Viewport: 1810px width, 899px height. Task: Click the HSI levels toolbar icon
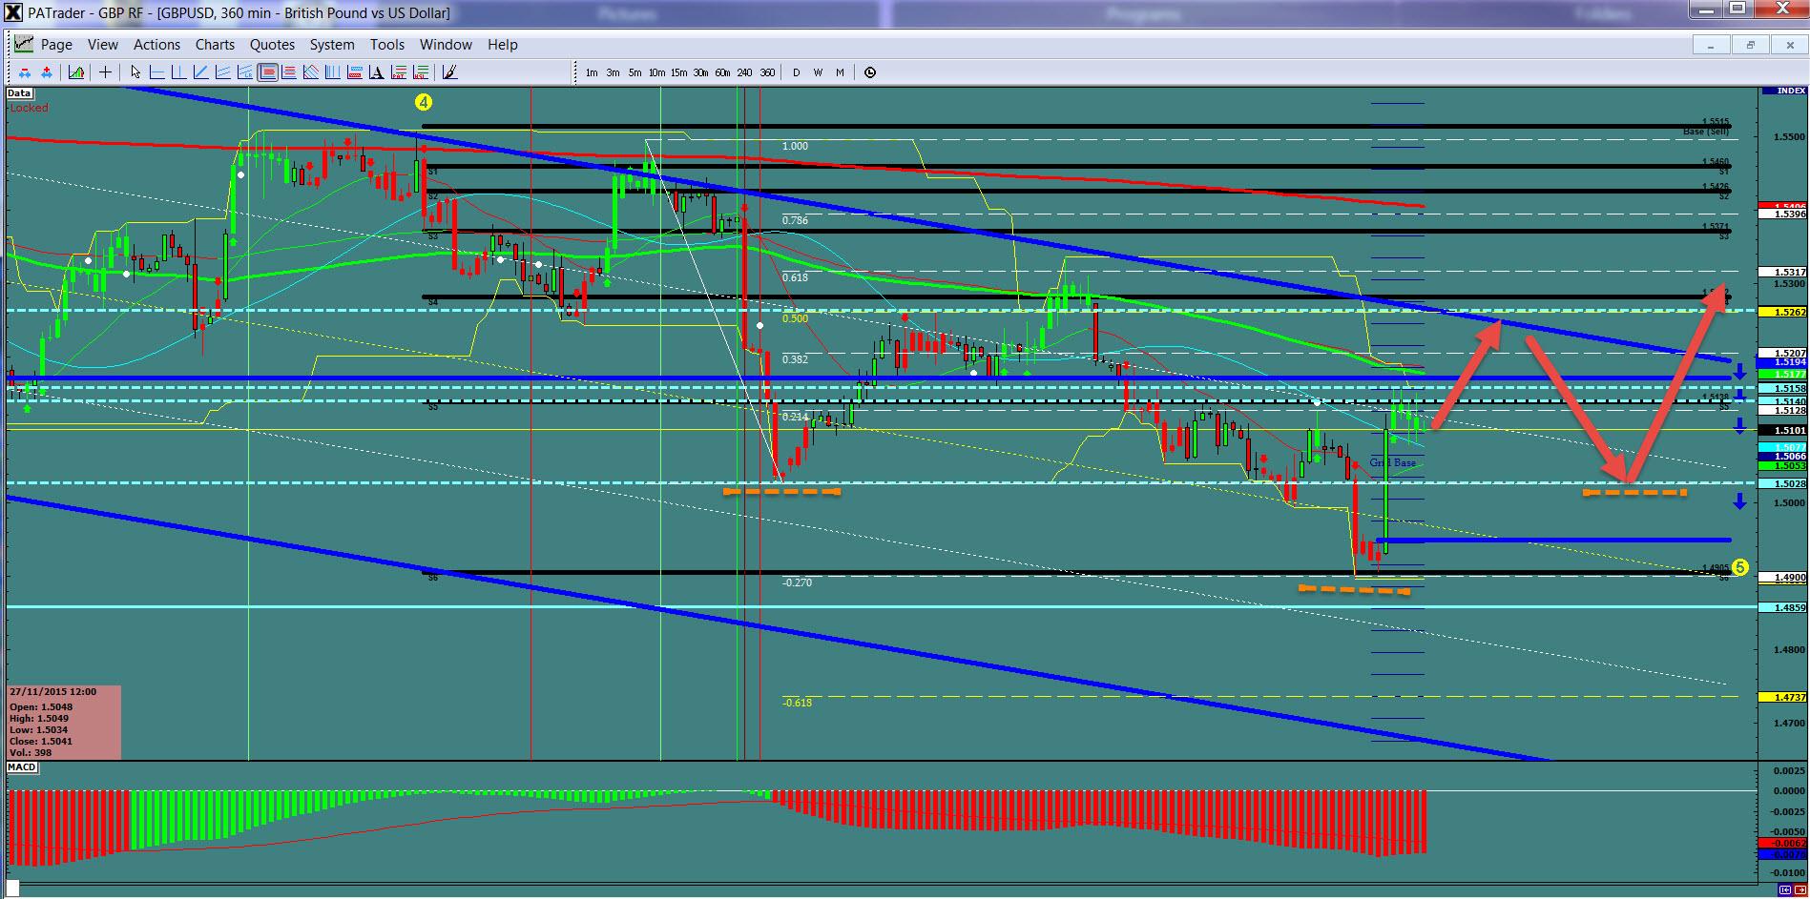click(x=421, y=72)
